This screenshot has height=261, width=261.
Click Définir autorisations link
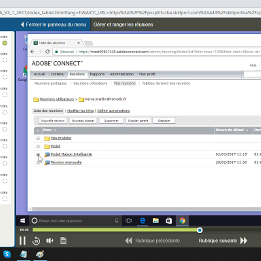point(113,111)
